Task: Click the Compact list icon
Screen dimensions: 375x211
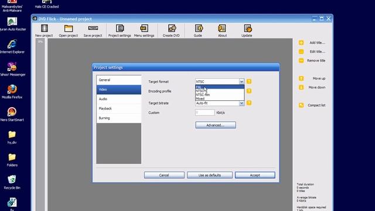Action: (301, 105)
